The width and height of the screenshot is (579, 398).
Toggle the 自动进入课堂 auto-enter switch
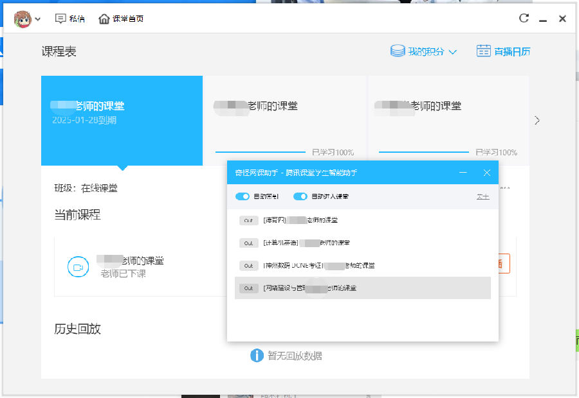(300, 196)
